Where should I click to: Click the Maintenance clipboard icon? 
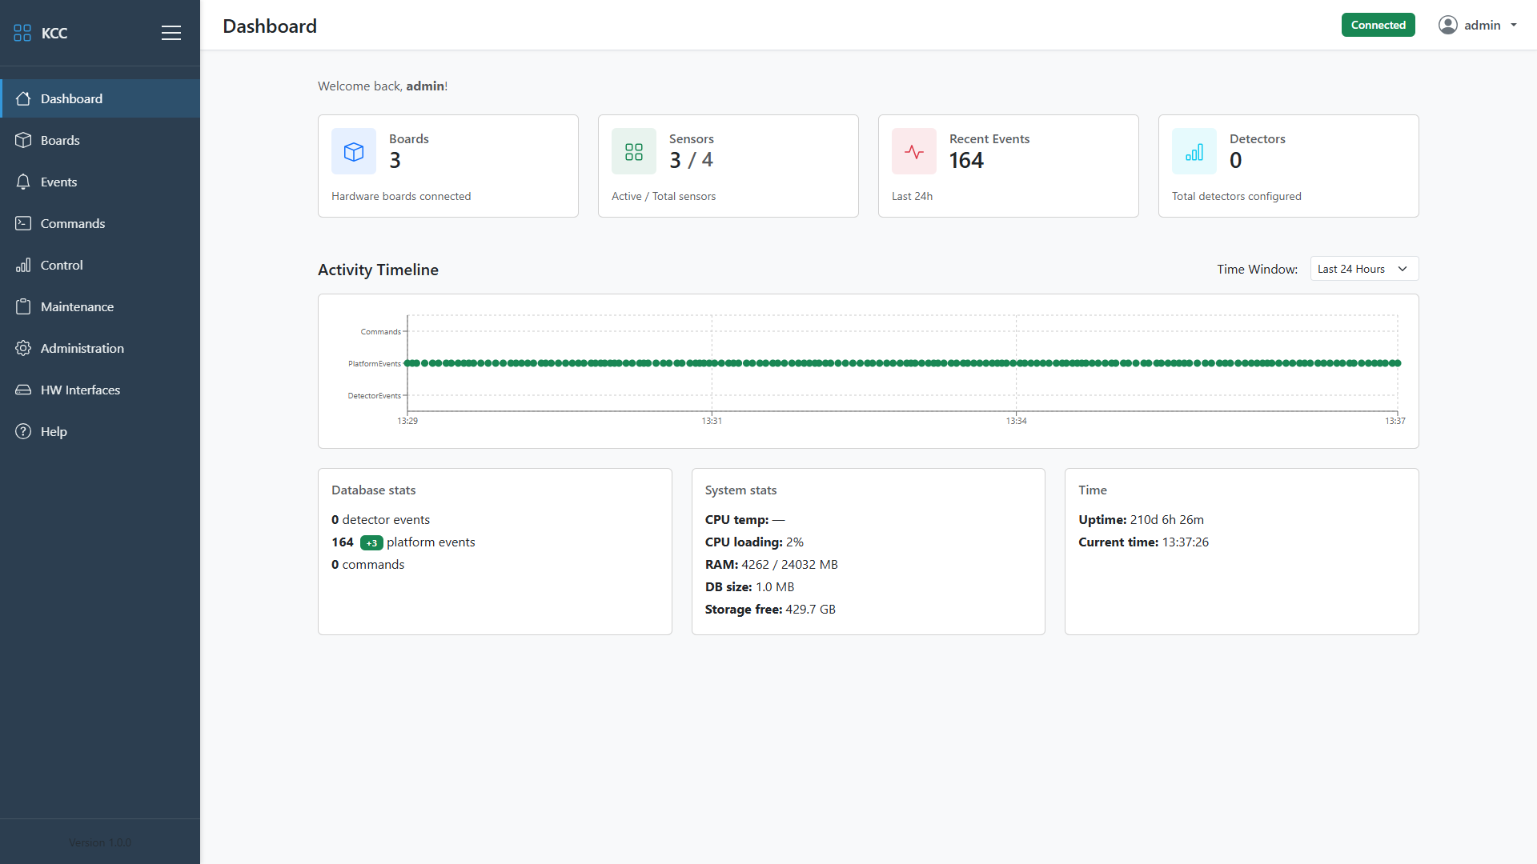click(x=23, y=306)
